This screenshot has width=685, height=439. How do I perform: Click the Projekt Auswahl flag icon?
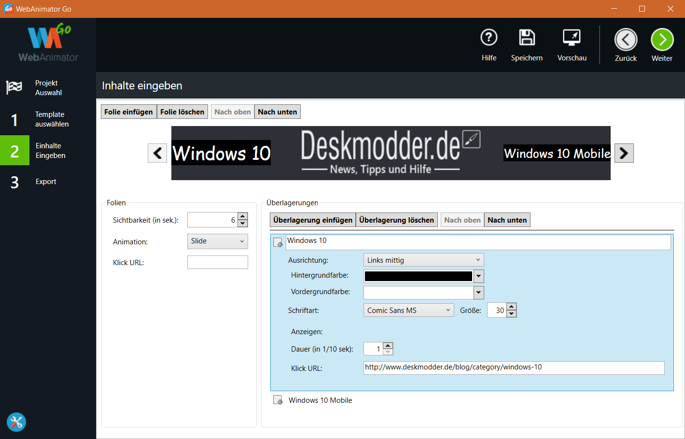click(14, 87)
